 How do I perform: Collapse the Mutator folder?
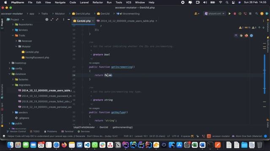click(16, 47)
